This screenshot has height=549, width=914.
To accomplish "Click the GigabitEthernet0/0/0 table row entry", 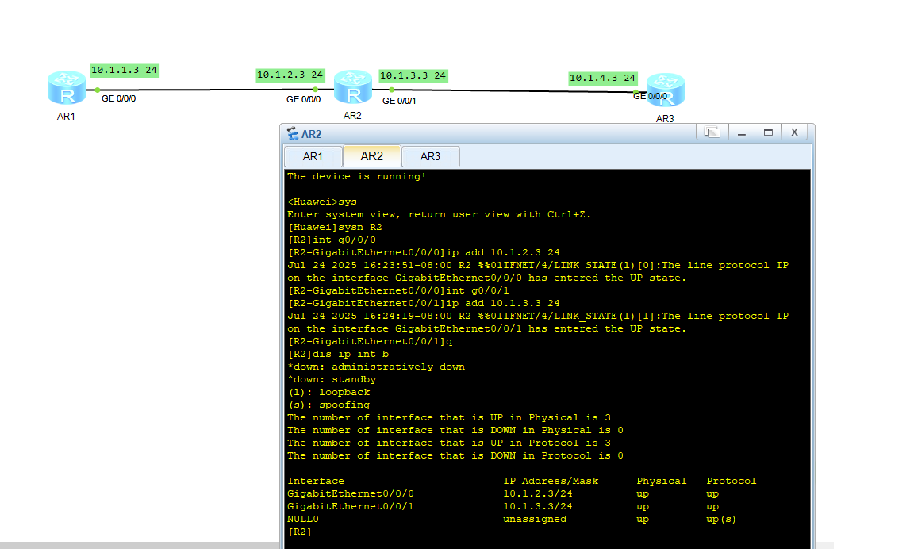I will [x=351, y=493].
